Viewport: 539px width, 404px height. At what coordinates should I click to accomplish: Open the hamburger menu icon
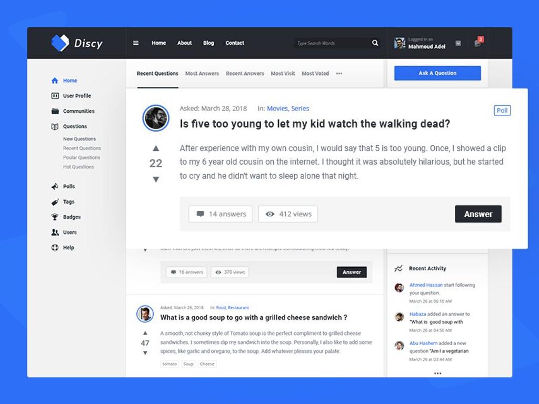136,43
